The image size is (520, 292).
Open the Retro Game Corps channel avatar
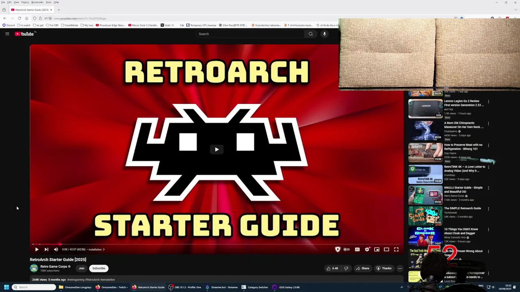tap(34, 268)
